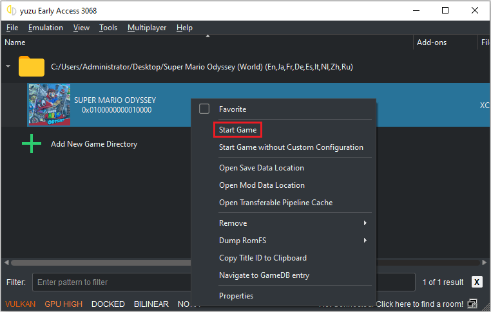The height and width of the screenshot is (312, 491).
Task: Click the horizontal scrollbar in game list
Action: 97,262
